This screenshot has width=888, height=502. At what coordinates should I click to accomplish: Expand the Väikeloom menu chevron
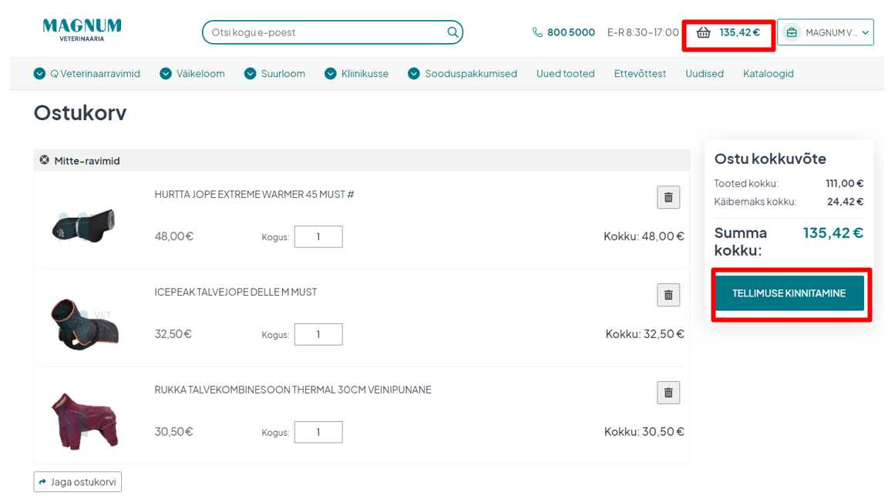(x=166, y=74)
